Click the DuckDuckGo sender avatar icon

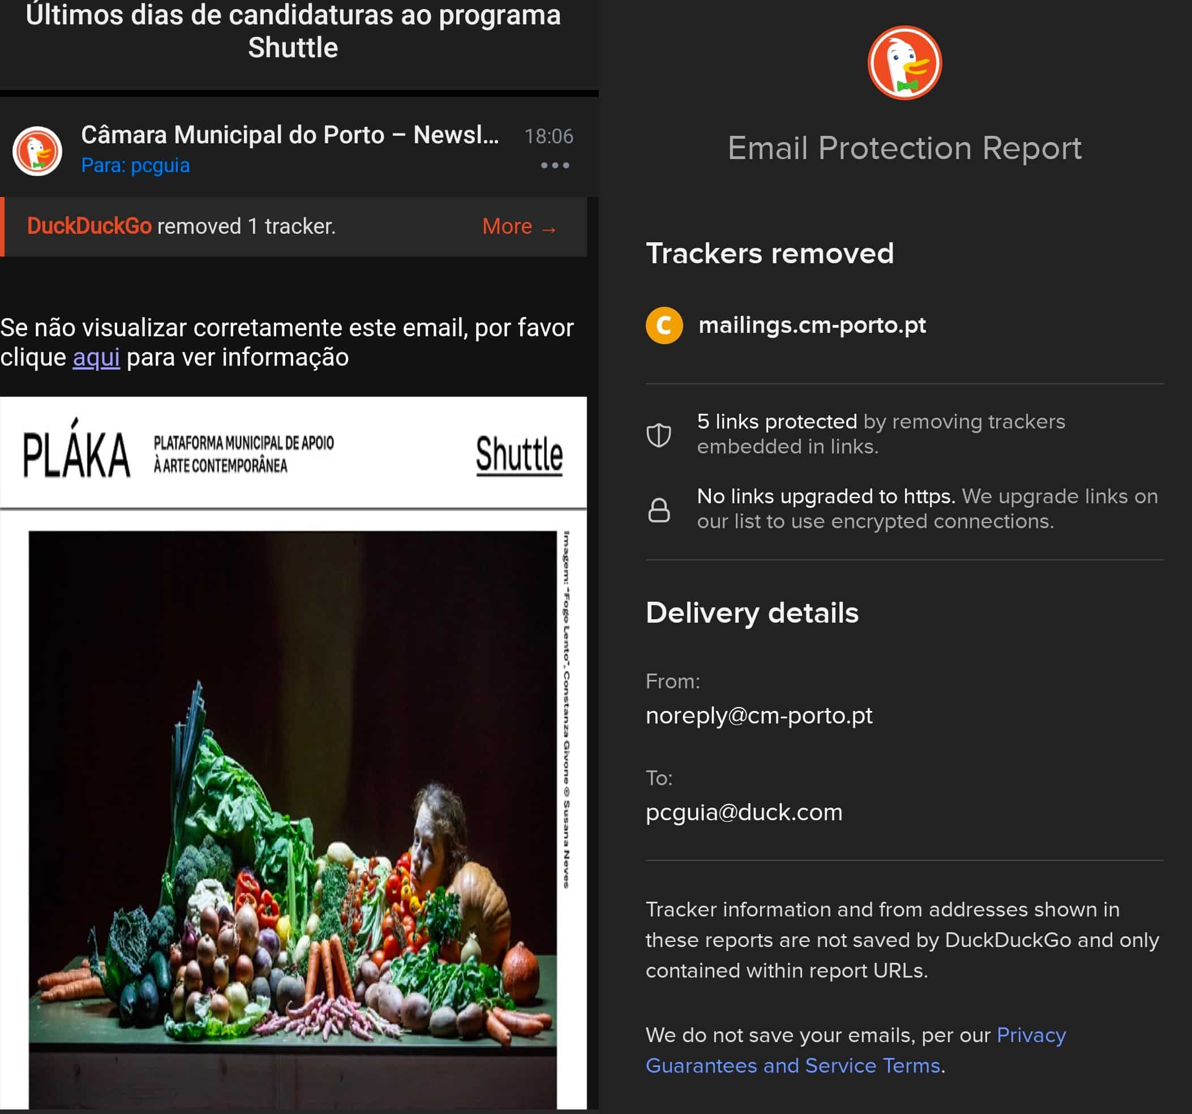coord(37,151)
